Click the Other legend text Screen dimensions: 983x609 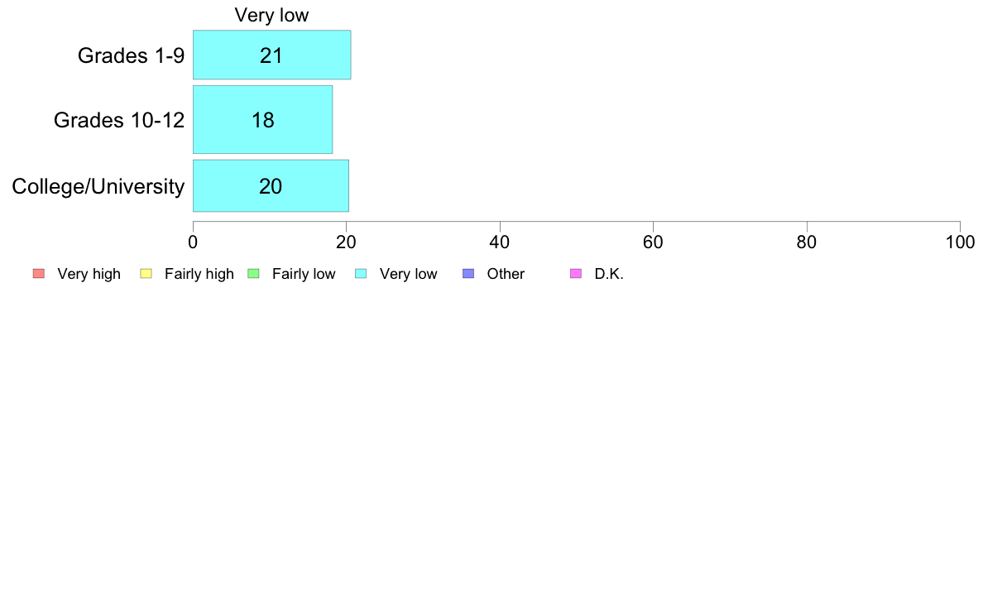[506, 274]
